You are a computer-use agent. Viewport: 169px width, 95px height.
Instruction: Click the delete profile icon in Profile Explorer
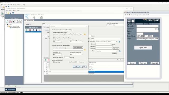[10, 22]
